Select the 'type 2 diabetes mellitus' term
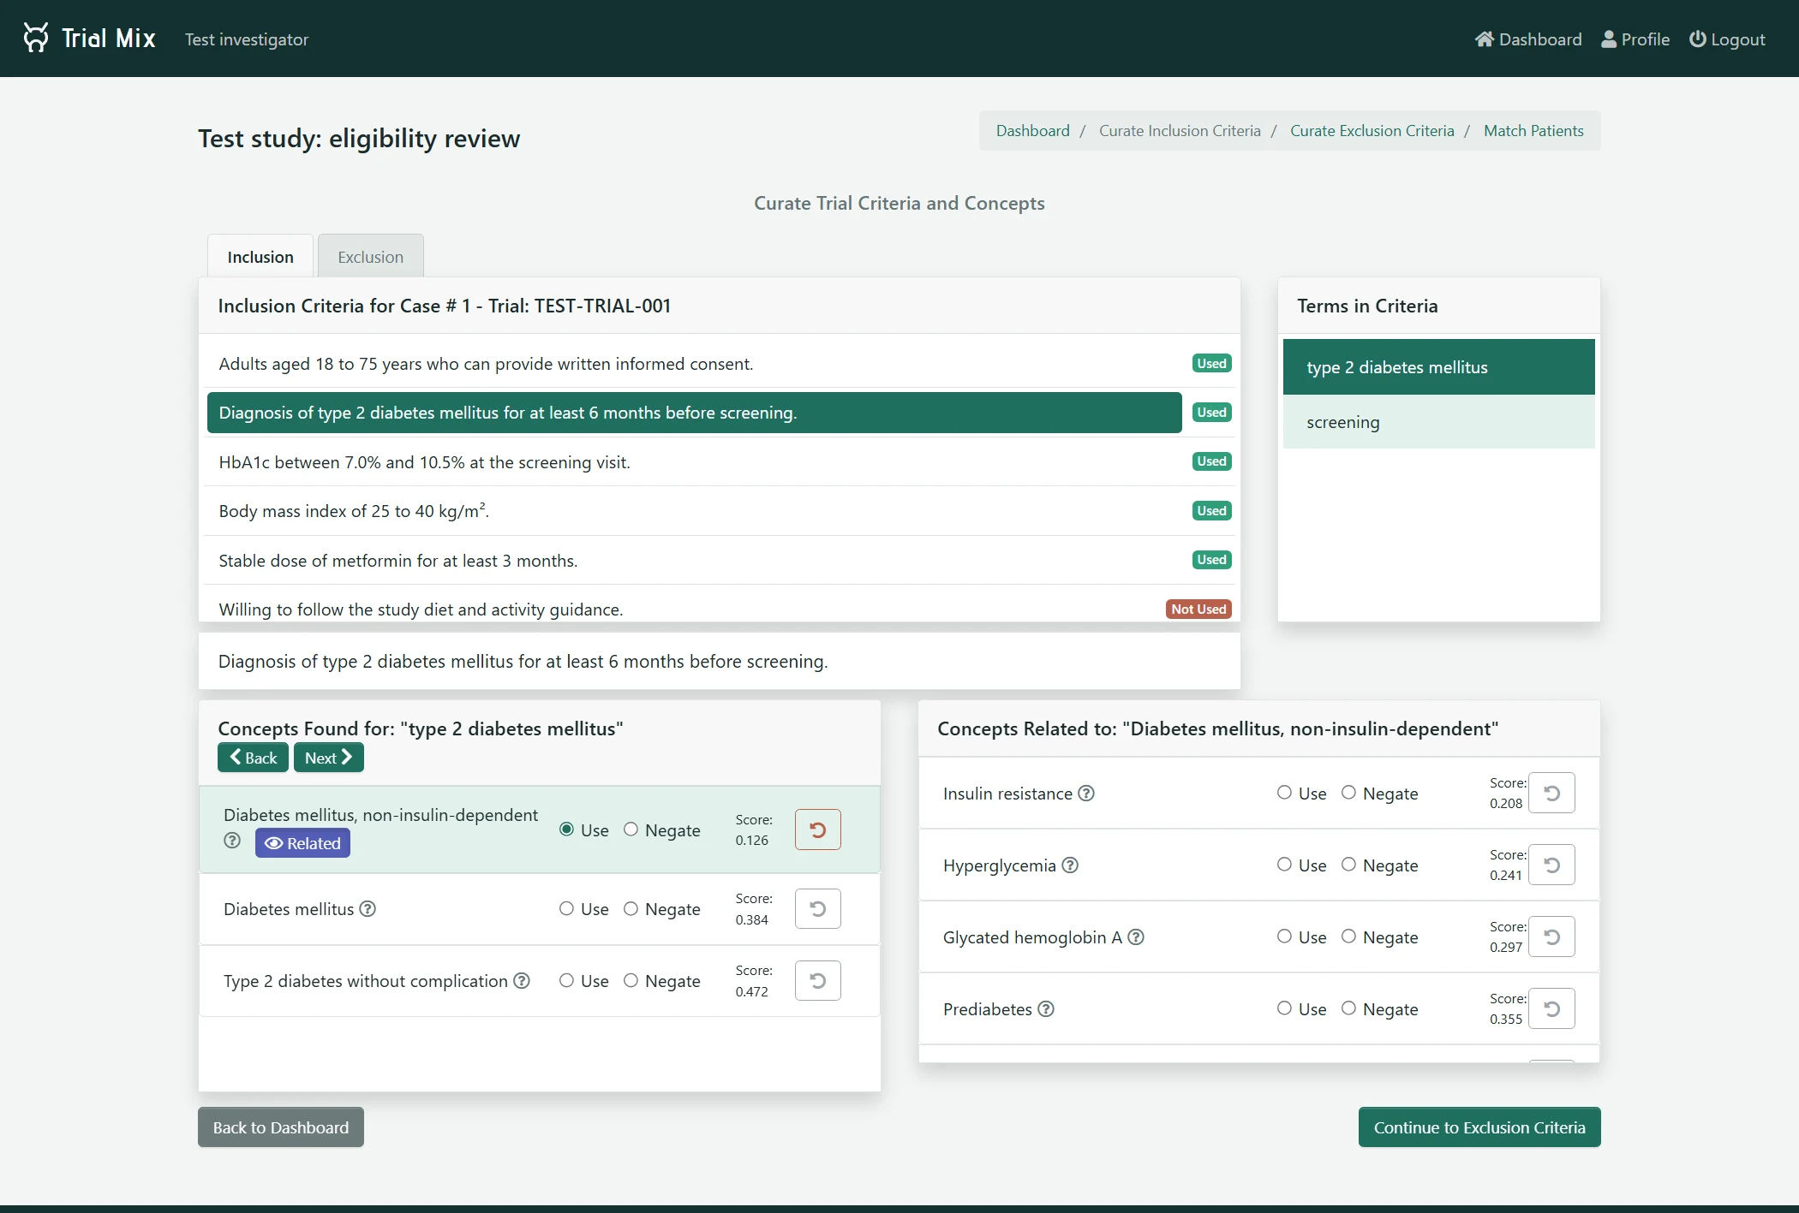 1439,367
